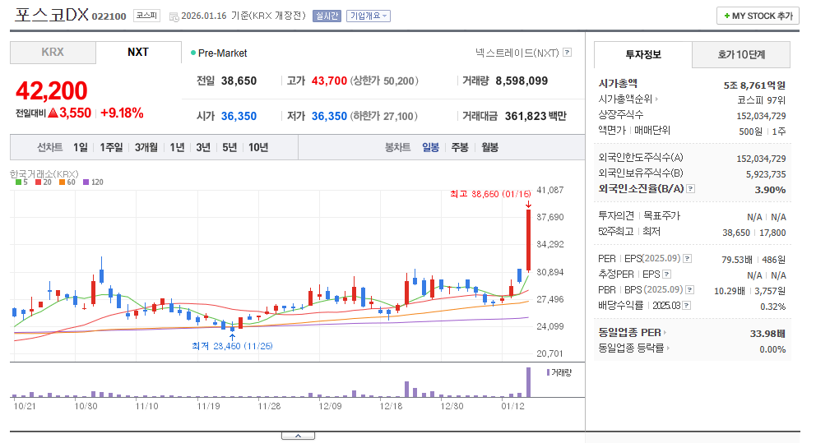Click the green 5-day moving average legend square

pyautogui.click(x=18, y=182)
